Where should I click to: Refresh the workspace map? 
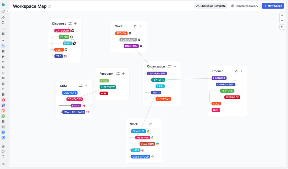coord(282,27)
